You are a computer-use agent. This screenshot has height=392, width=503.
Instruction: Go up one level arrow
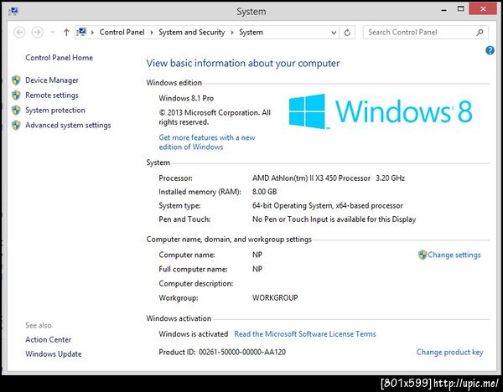point(66,33)
